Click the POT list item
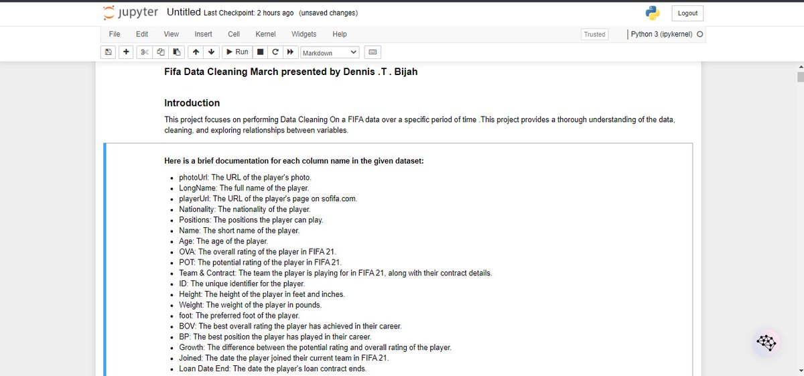The height and width of the screenshot is (376, 804). (x=261, y=262)
